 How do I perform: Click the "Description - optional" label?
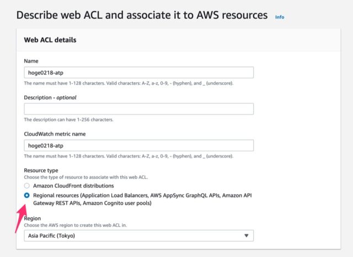(x=50, y=98)
